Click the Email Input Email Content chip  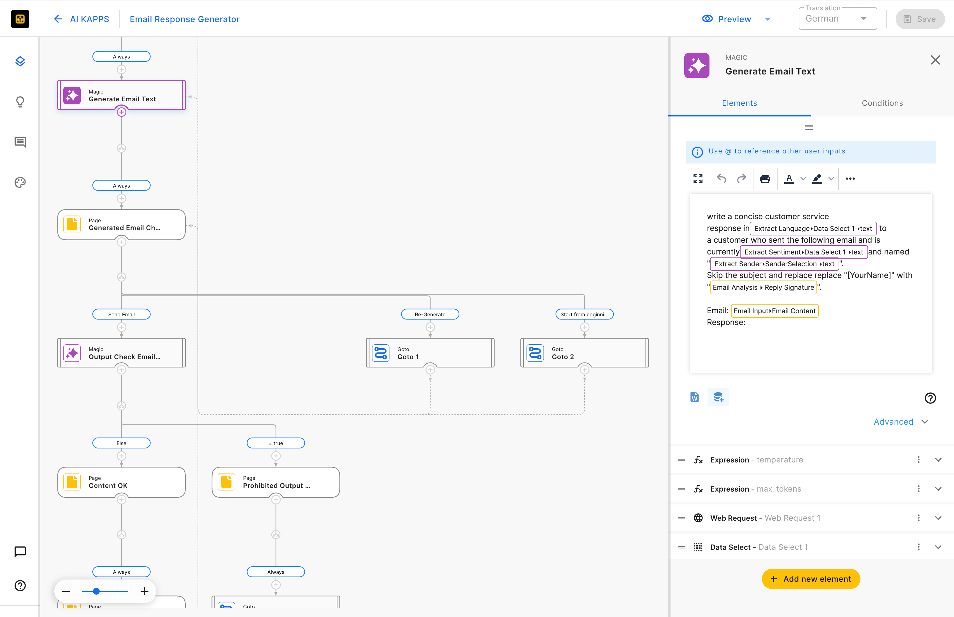[774, 310]
